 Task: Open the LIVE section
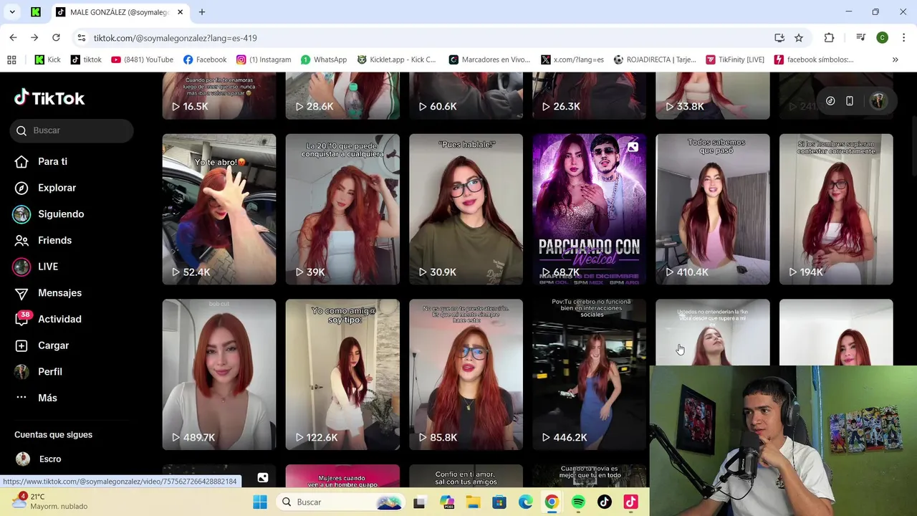[x=36, y=267]
